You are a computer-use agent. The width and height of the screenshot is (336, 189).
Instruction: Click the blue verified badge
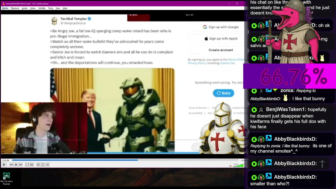pos(89,19)
